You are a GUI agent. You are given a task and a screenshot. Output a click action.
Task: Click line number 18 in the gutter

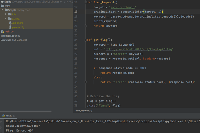point(76,12)
